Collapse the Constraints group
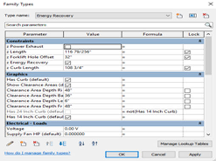This screenshot has width=216, height=161. [x=200, y=41]
